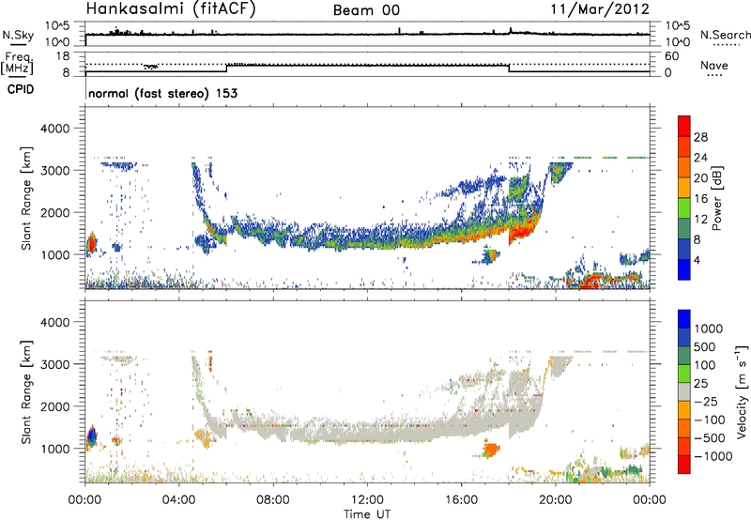Image resolution: width=751 pixels, height=520 pixels.
Task: Click the 3000 km tick in power panel
Action: (54, 171)
